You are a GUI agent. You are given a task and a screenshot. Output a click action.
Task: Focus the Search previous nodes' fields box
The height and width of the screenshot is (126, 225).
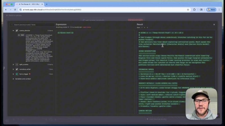pyautogui.click(x=32, y=25)
